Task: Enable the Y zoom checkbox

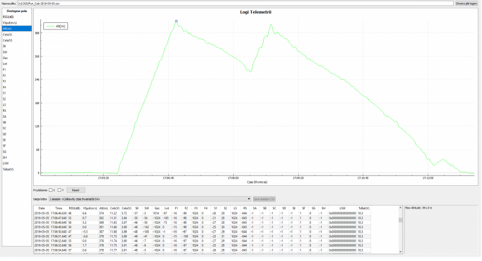Action: click(x=60, y=189)
